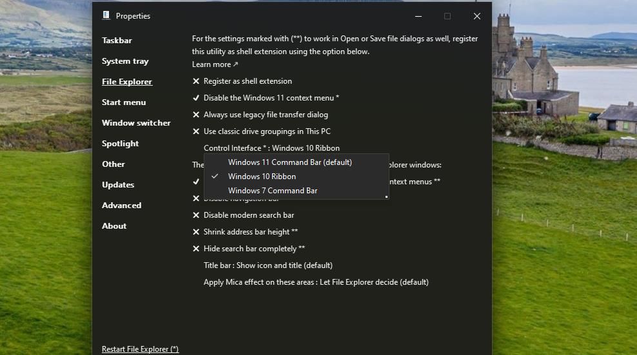The width and height of the screenshot is (637, 355).
Task: Enable Always use legacy file transfer dialog
Action: coord(266,115)
